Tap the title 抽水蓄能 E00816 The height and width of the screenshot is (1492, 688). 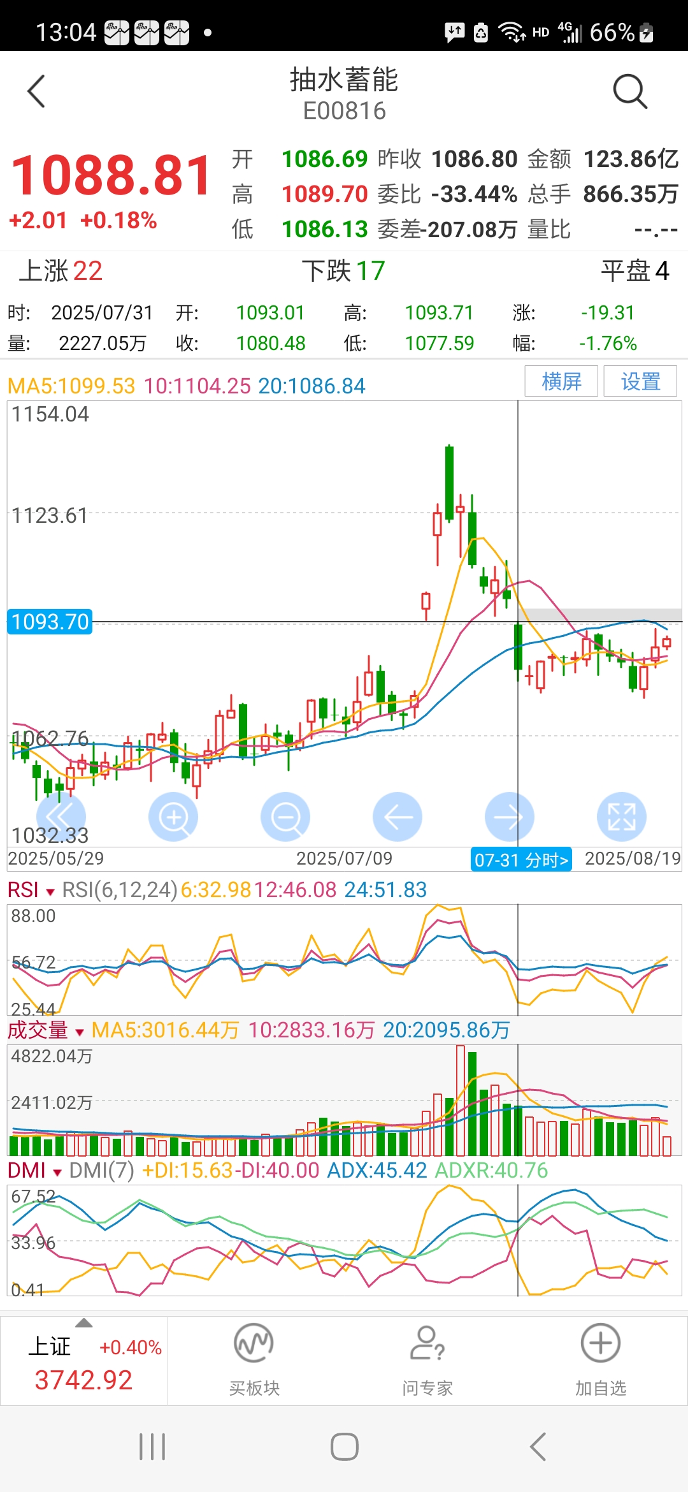coord(344,94)
